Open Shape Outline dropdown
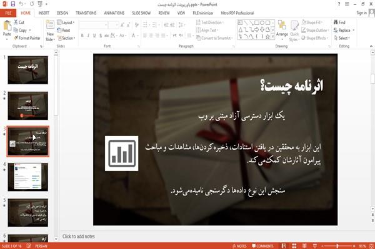Screen dimensions: 375x249 (315, 30)
